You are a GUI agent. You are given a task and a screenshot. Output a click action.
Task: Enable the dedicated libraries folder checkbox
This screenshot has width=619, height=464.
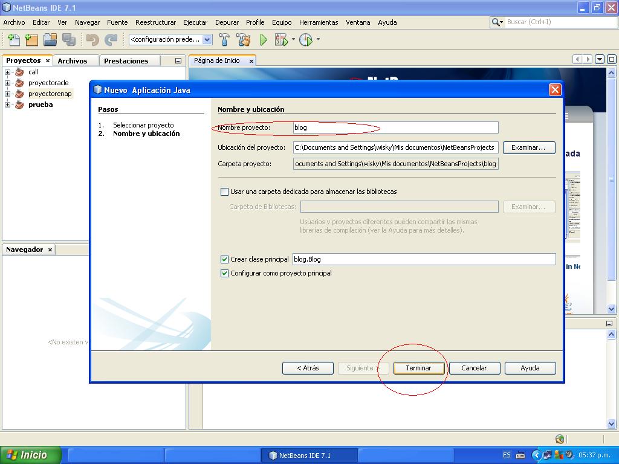pos(224,192)
